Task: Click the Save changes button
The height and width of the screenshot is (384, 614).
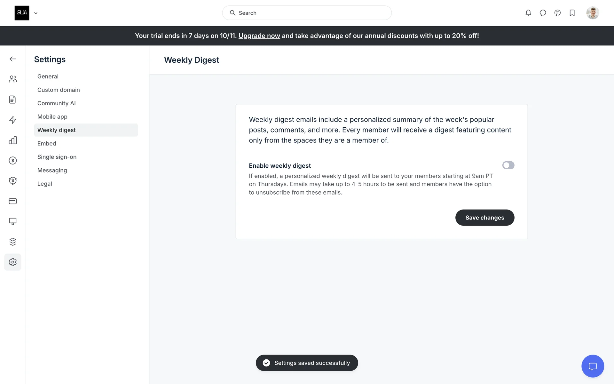Action: point(484,218)
